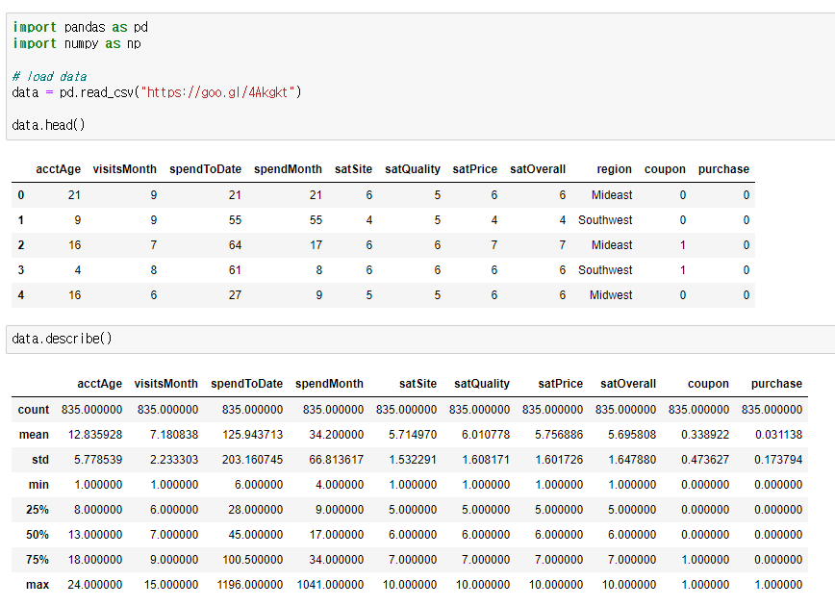The height and width of the screenshot is (606, 835).
Task: Select max spendMonth value 1041.000000
Action: click(330, 585)
